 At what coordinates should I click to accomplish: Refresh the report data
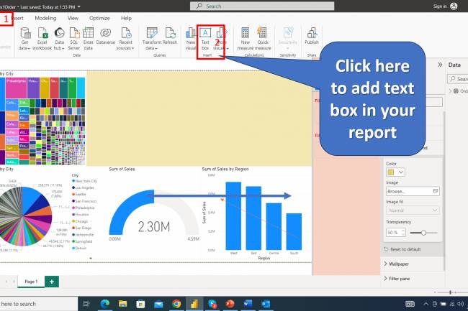pos(170,33)
